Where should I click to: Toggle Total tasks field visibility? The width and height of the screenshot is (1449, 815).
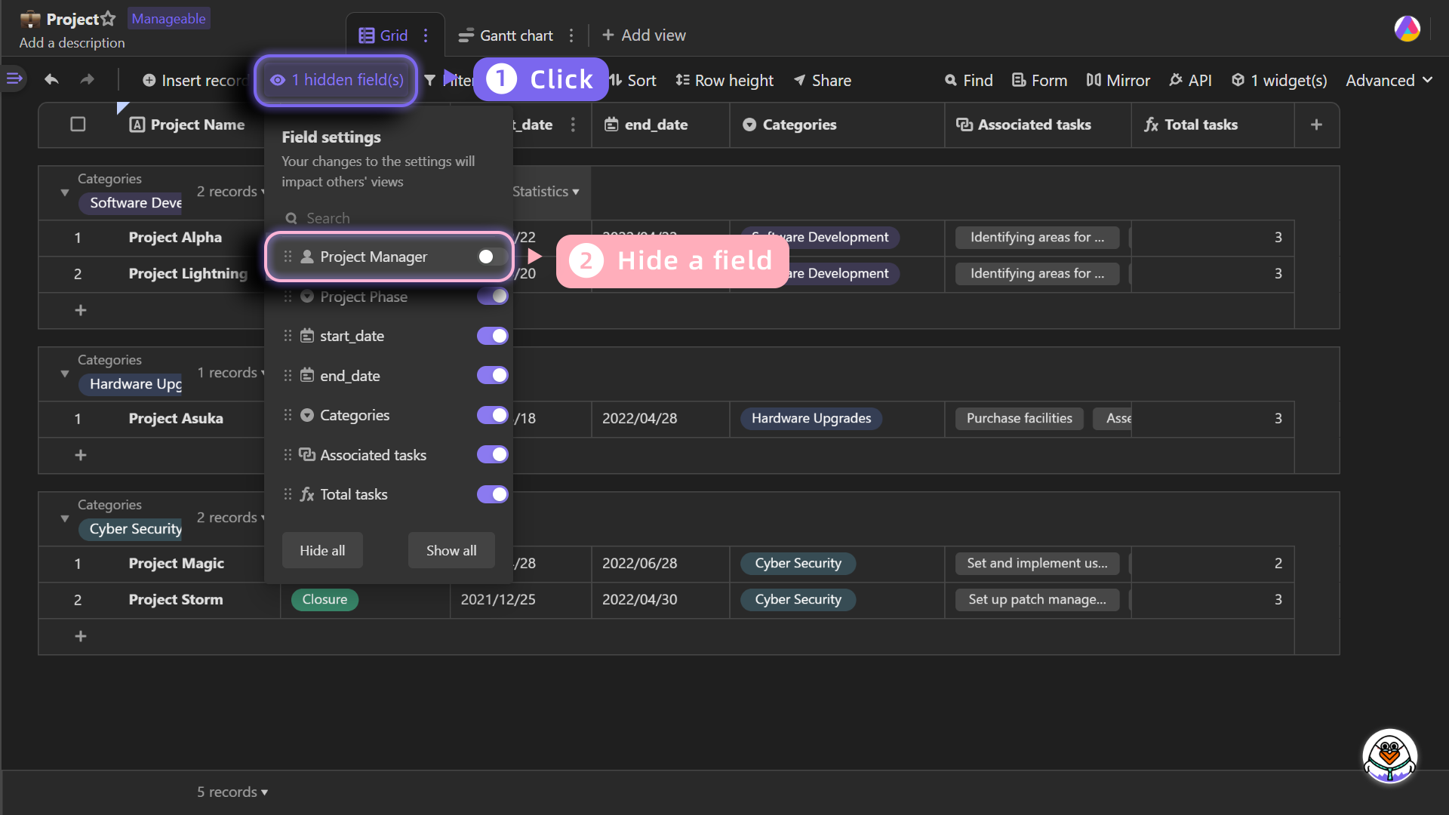tap(492, 494)
